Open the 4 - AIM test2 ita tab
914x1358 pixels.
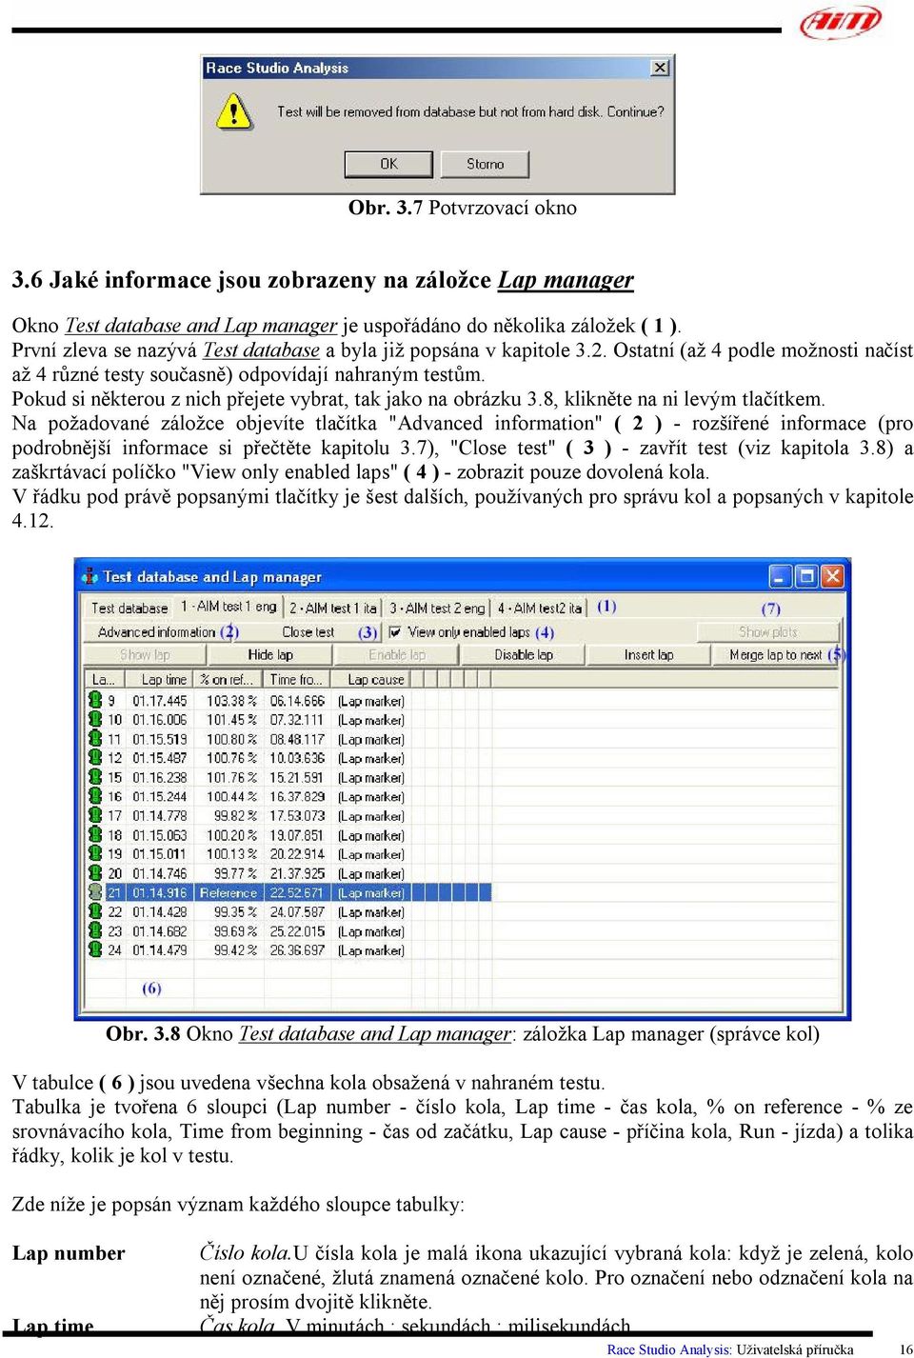point(540,608)
